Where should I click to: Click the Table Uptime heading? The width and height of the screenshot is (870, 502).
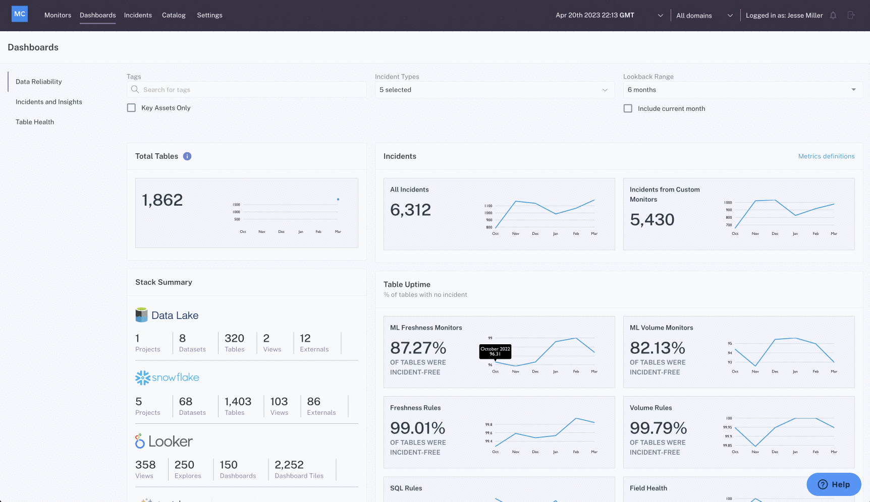coord(407,284)
